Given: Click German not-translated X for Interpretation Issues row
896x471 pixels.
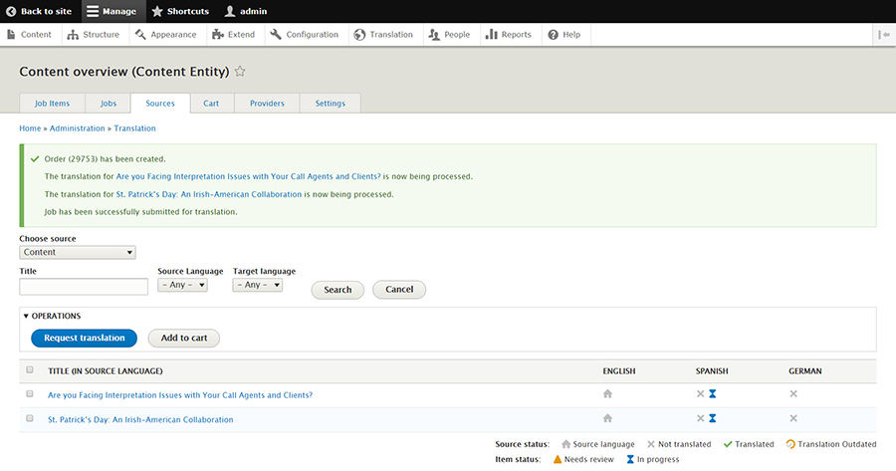Looking at the screenshot, I should tap(793, 394).
